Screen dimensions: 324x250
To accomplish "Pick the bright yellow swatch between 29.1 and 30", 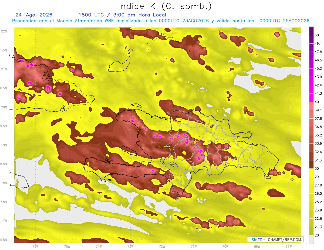I will pos(311,173).
